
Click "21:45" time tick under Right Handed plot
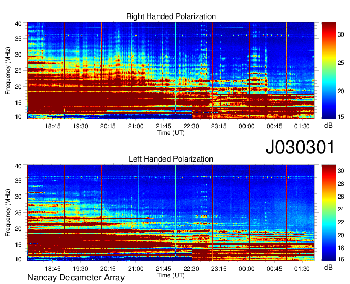coord(163,126)
